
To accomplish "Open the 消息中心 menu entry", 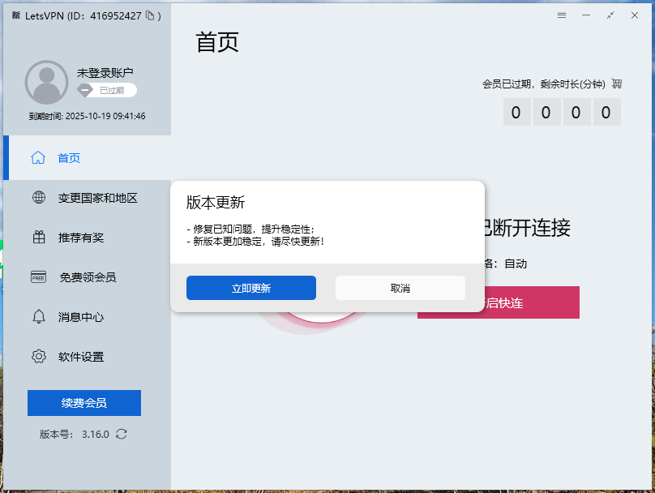I will [x=81, y=317].
